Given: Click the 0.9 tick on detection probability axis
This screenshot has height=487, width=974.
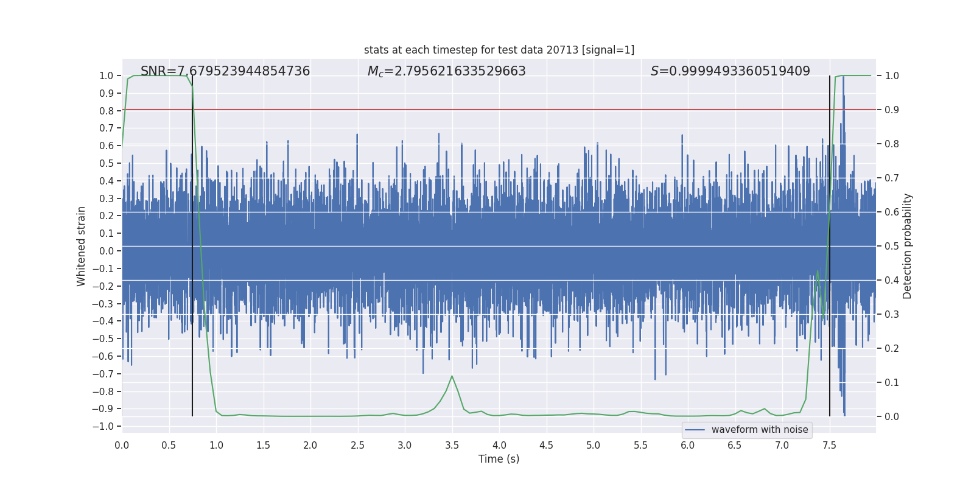Looking at the screenshot, I should 892,110.
